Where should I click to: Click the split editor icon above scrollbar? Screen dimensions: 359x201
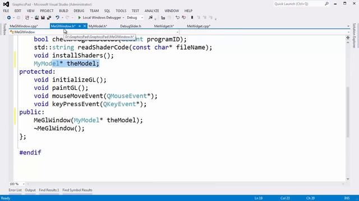(x=348, y=37)
